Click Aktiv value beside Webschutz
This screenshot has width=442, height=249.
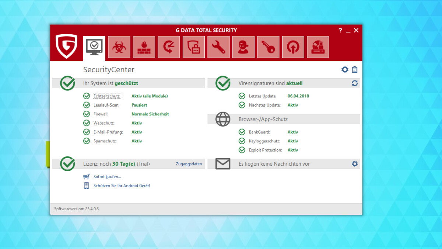pos(137,123)
